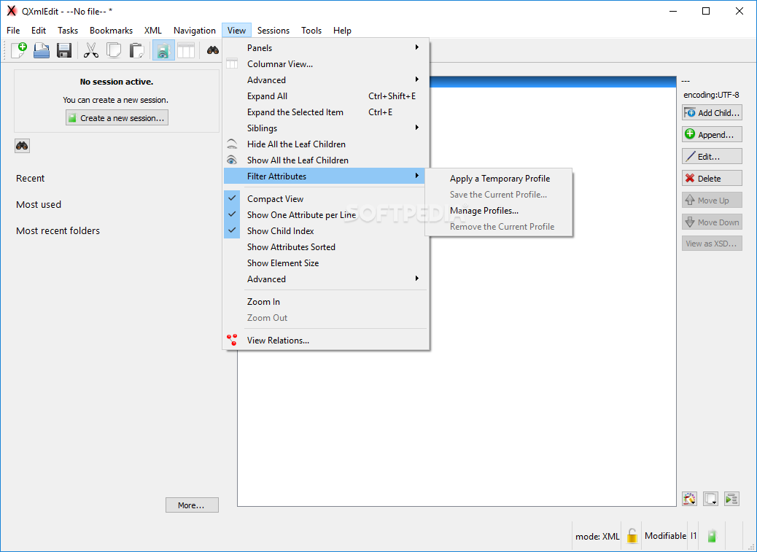The width and height of the screenshot is (757, 552).
Task: Open the File menu
Action: coord(13,31)
